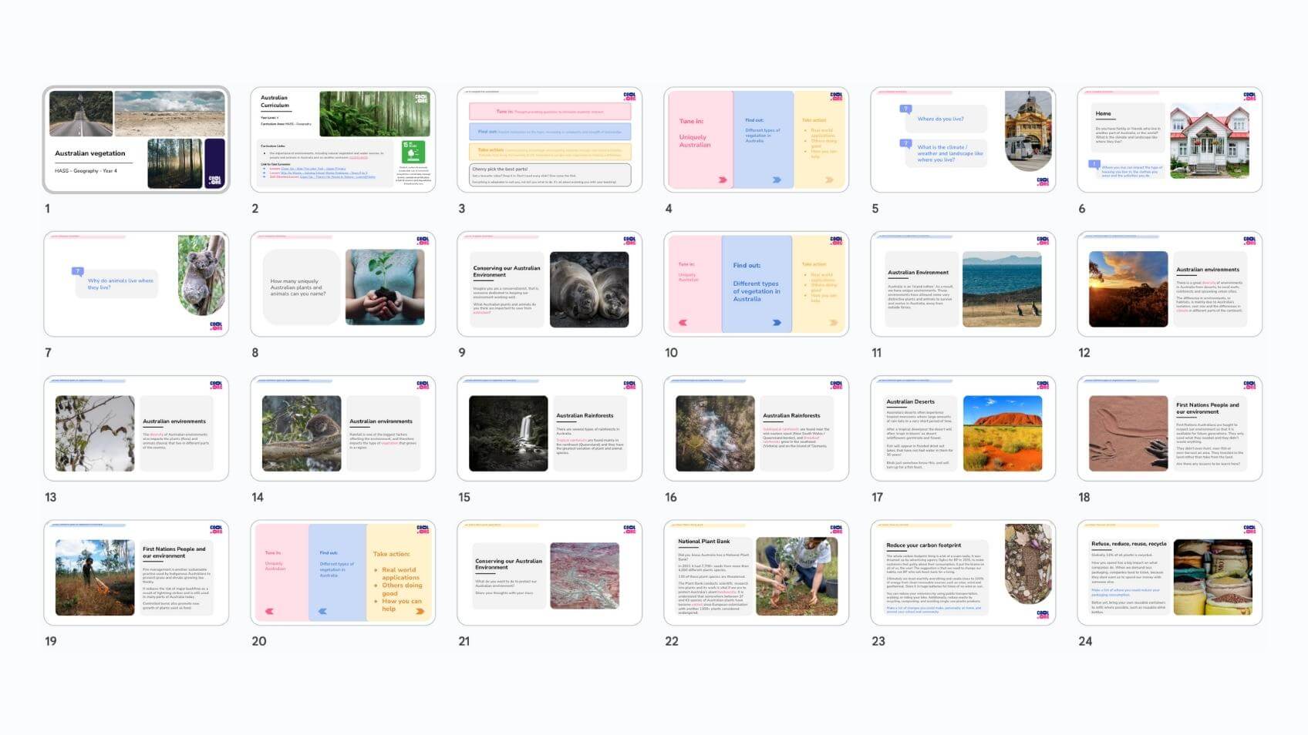The width and height of the screenshot is (1308, 735).
Task: Select the 'Where do you live?' slide
Action: (962, 139)
